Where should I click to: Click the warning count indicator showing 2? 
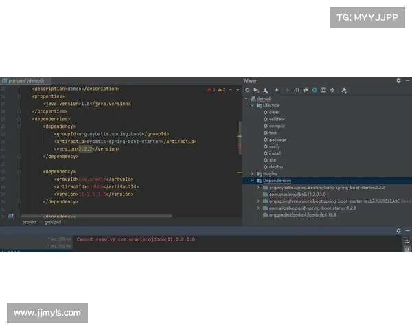coord(222,90)
